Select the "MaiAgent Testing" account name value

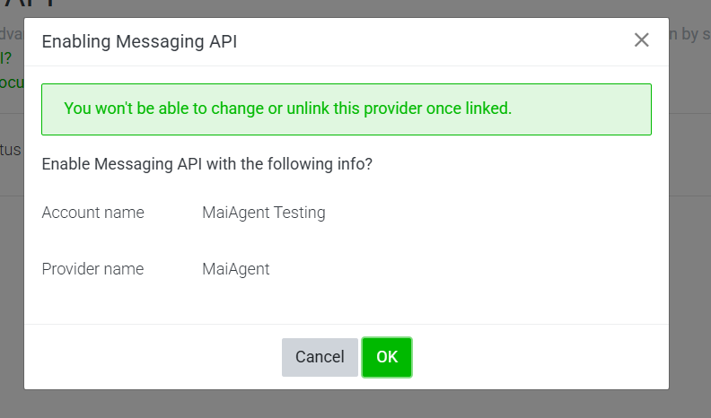coord(264,213)
